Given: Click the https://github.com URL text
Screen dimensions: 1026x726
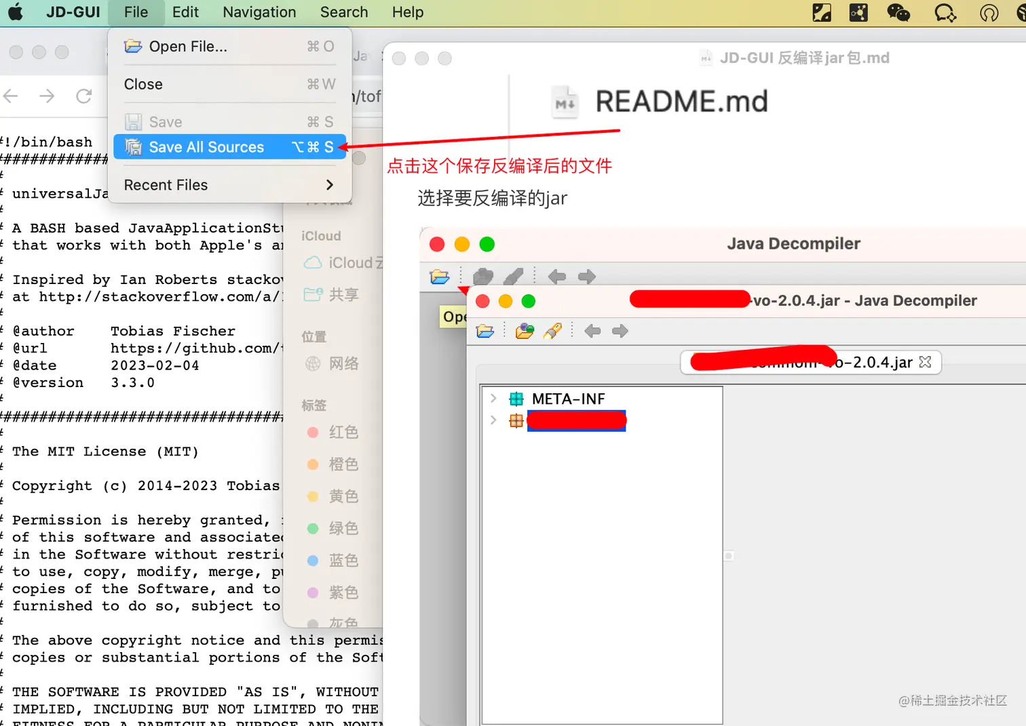Looking at the screenshot, I should point(195,348).
